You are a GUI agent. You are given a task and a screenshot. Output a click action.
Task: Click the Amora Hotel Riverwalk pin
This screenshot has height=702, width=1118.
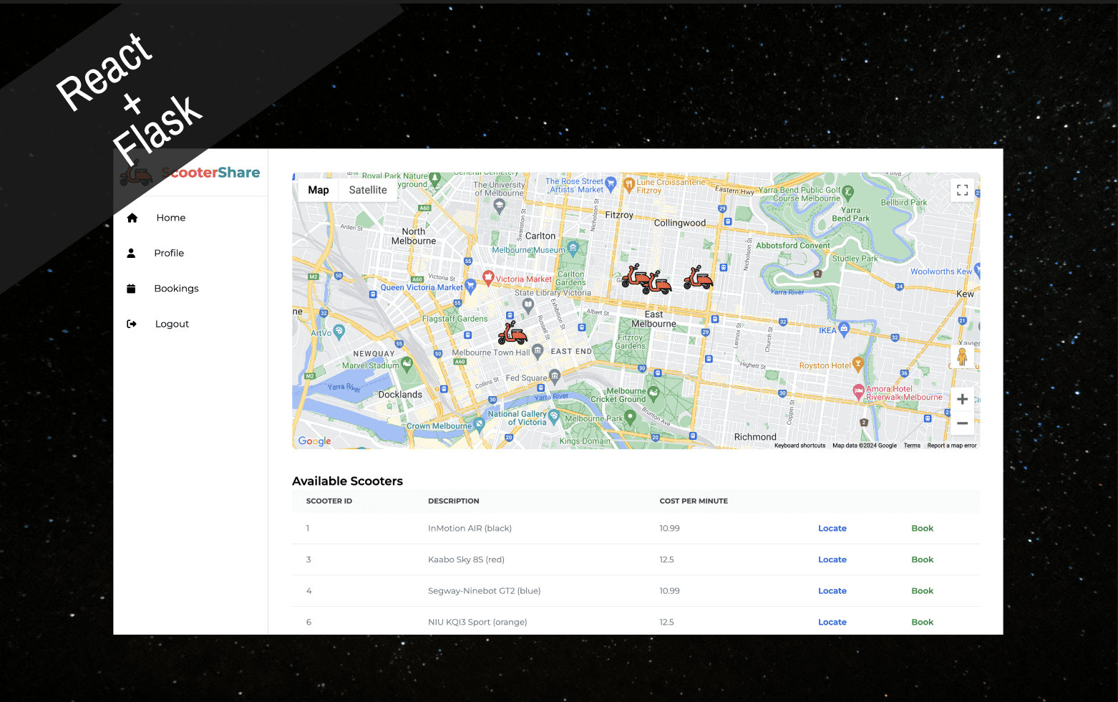pyautogui.click(x=858, y=391)
